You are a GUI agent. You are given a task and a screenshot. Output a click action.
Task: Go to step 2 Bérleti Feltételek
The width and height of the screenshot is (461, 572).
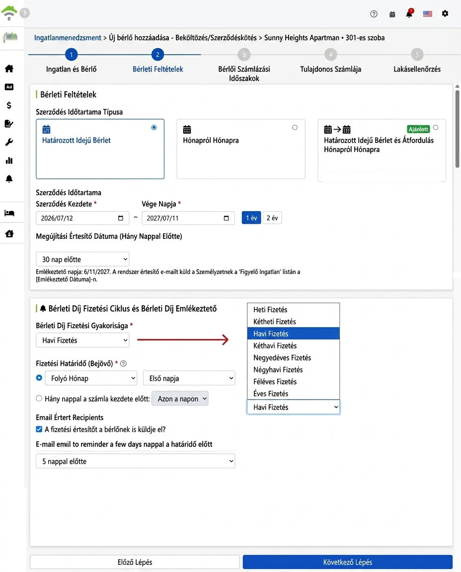pos(157,55)
